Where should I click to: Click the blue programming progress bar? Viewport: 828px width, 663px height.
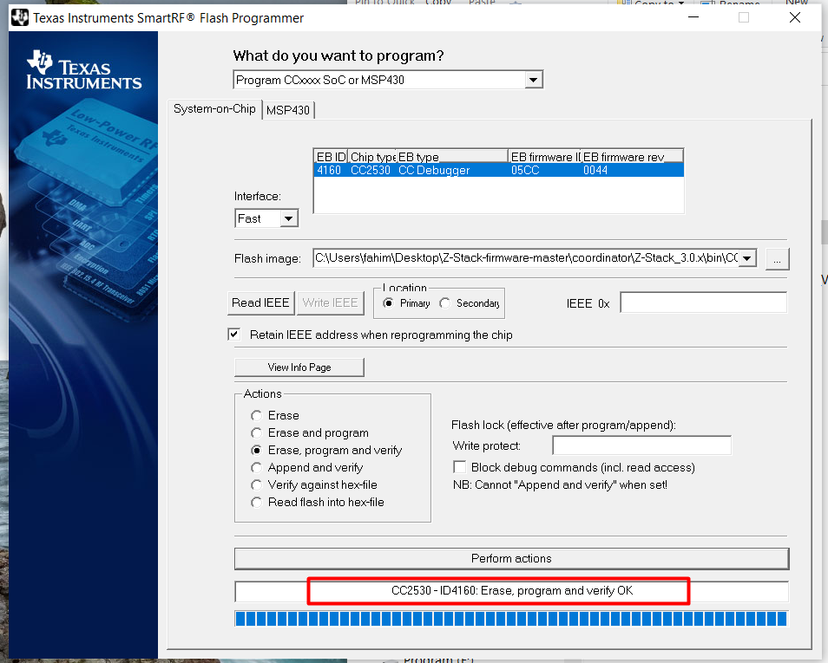(x=511, y=618)
